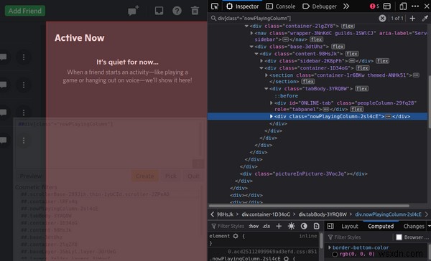Toggle print media simulation icon
The width and height of the screenshot is (431, 261).
click(x=316, y=226)
